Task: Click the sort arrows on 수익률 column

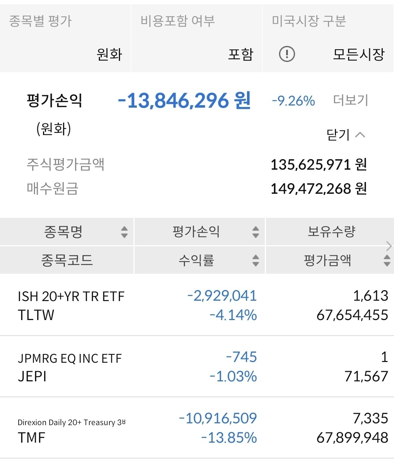Action: click(255, 260)
